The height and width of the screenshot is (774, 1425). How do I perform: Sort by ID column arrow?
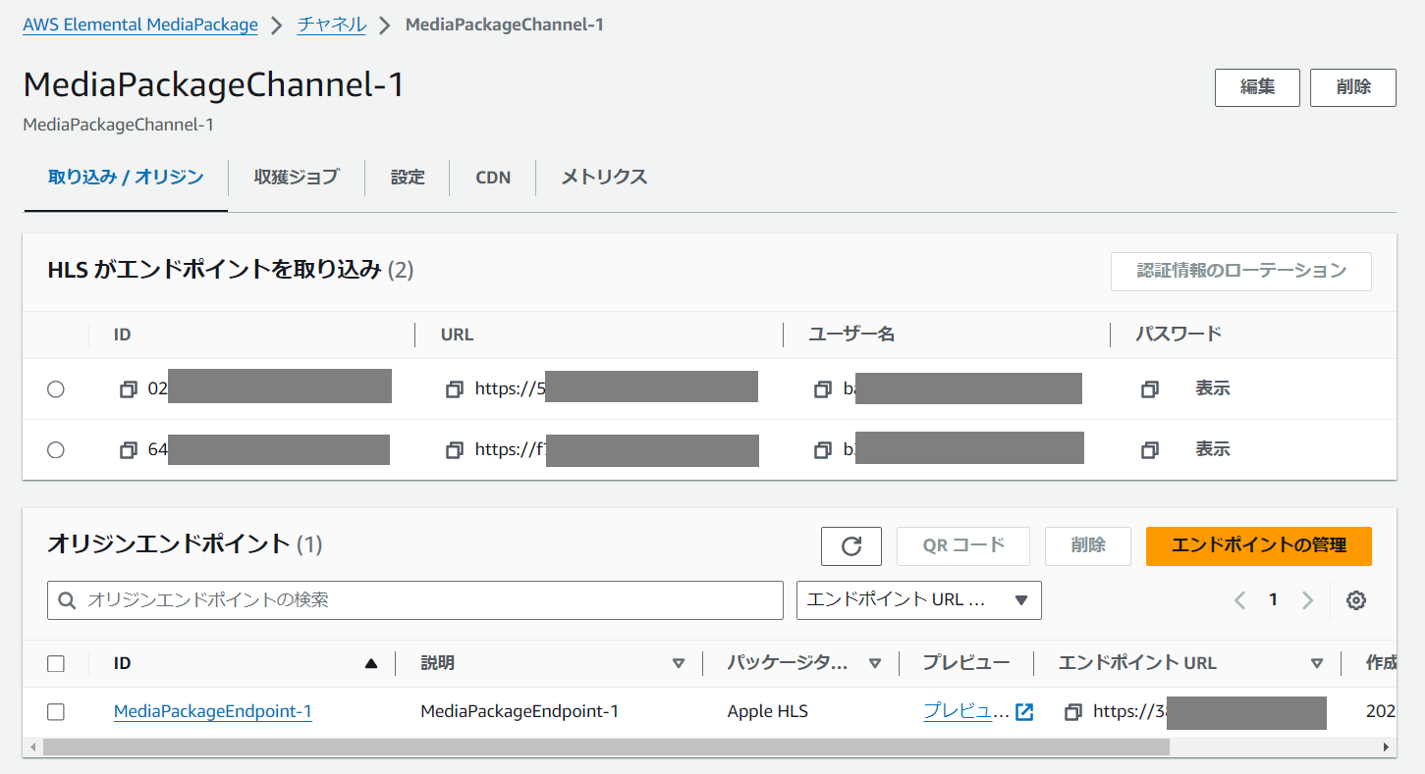(371, 664)
